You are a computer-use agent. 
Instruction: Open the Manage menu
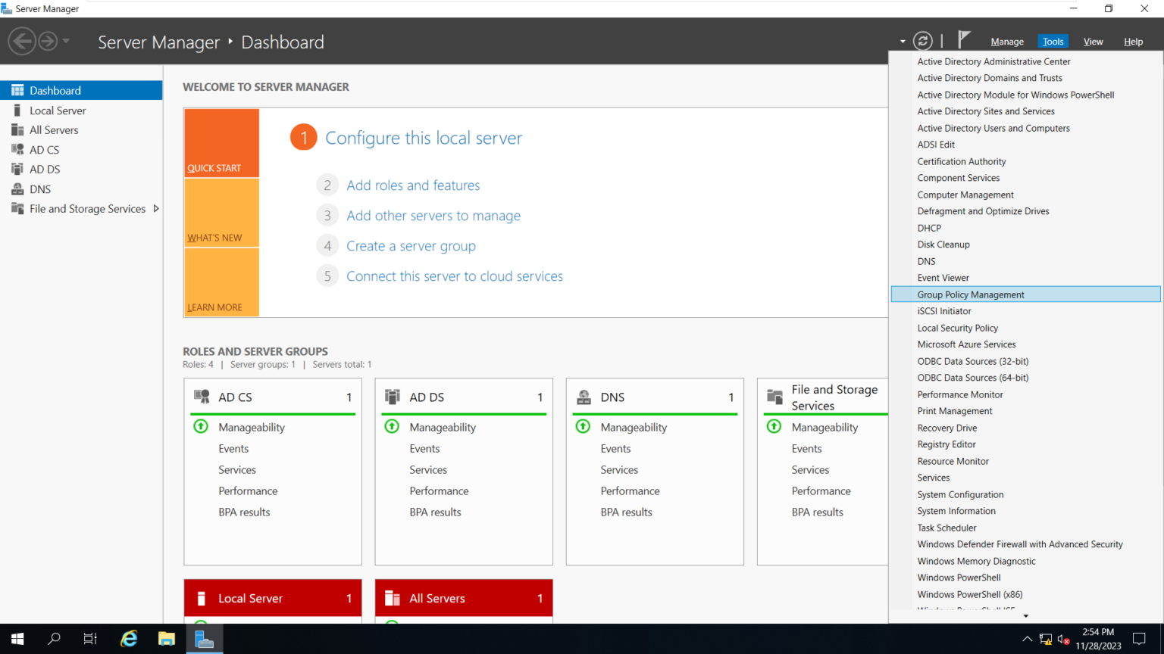[1006, 41]
